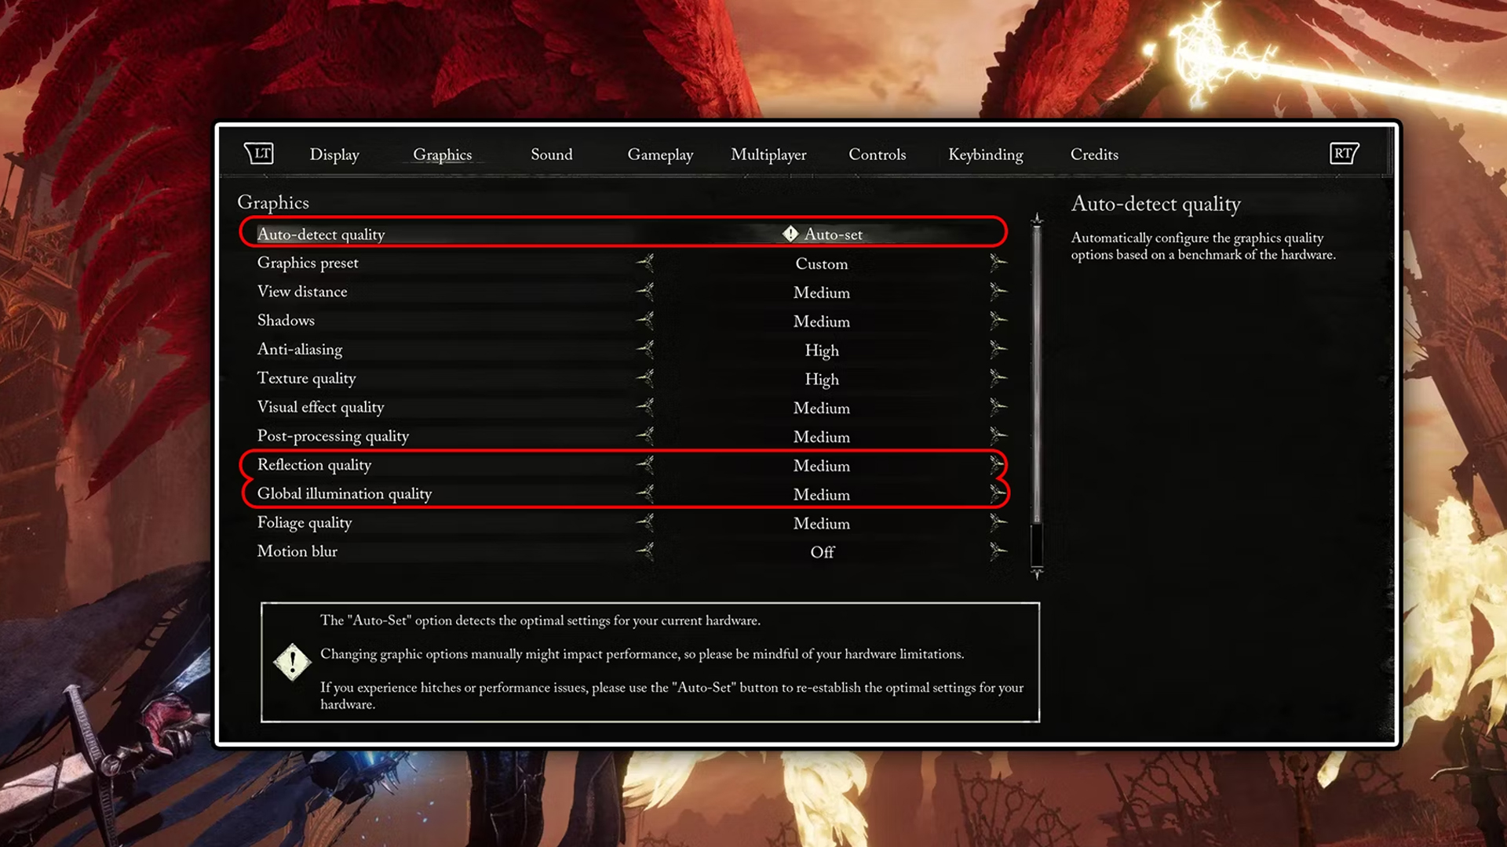Click the left arrow icon for Reflection quality
The width and height of the screenshot is (1507, 847).
[x=645, y=464]
